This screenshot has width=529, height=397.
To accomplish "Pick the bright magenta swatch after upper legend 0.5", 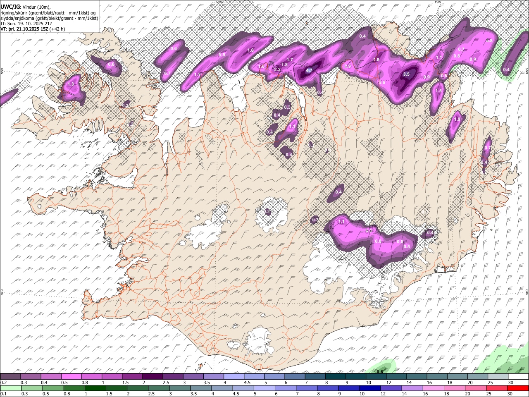I will click(x=71, y=377).
